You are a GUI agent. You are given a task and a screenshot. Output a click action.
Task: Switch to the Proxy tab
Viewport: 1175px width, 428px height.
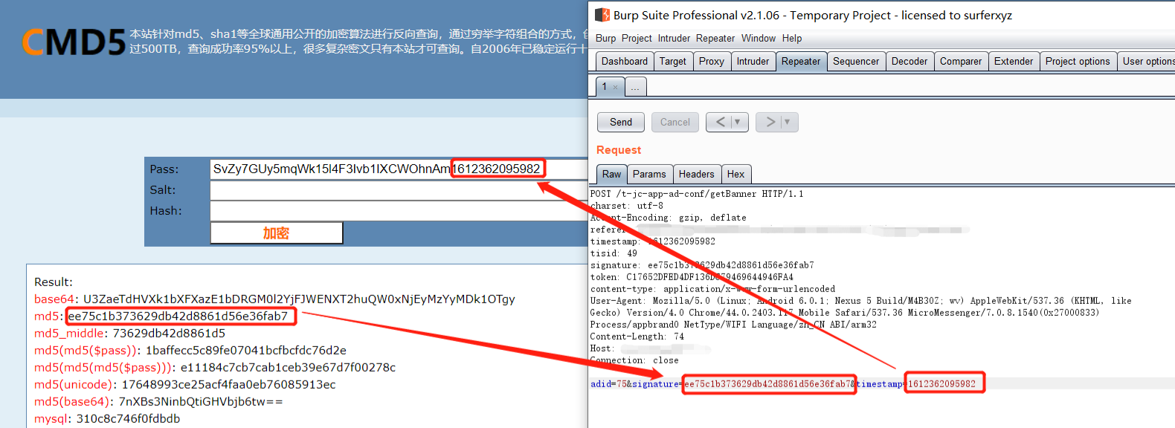[x=712, y=61]
